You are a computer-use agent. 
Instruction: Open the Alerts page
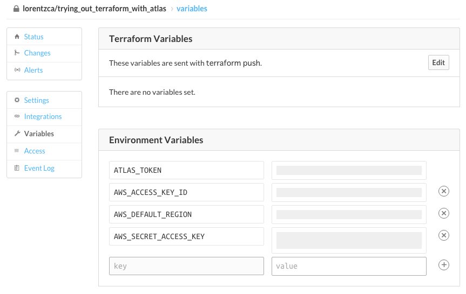[x=33, y=70]
